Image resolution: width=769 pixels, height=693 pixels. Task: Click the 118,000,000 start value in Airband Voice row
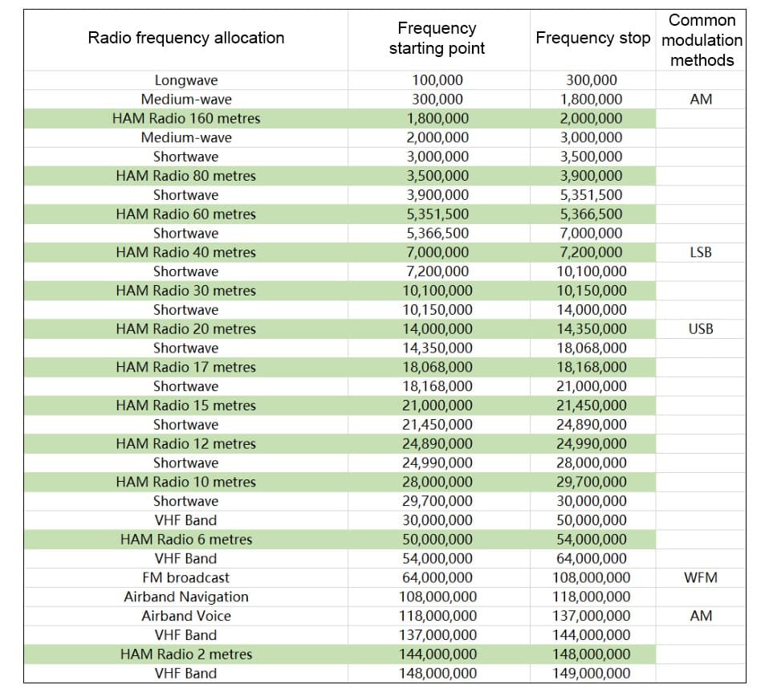click(x=437, y=616)
